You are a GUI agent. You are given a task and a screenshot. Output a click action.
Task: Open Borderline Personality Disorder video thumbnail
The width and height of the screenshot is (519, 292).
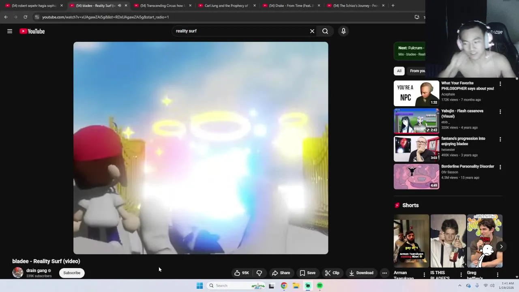click(416, 176)
